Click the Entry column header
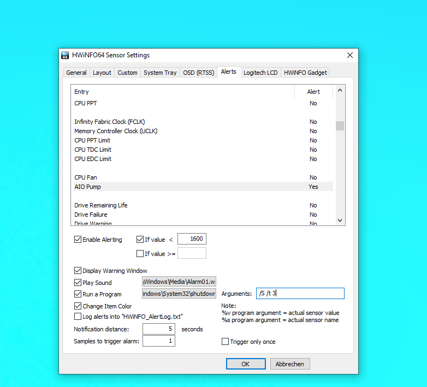 [184, 92]
